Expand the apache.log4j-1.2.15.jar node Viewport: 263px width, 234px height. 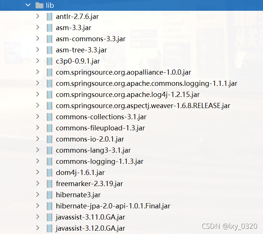tap(38, 94)
